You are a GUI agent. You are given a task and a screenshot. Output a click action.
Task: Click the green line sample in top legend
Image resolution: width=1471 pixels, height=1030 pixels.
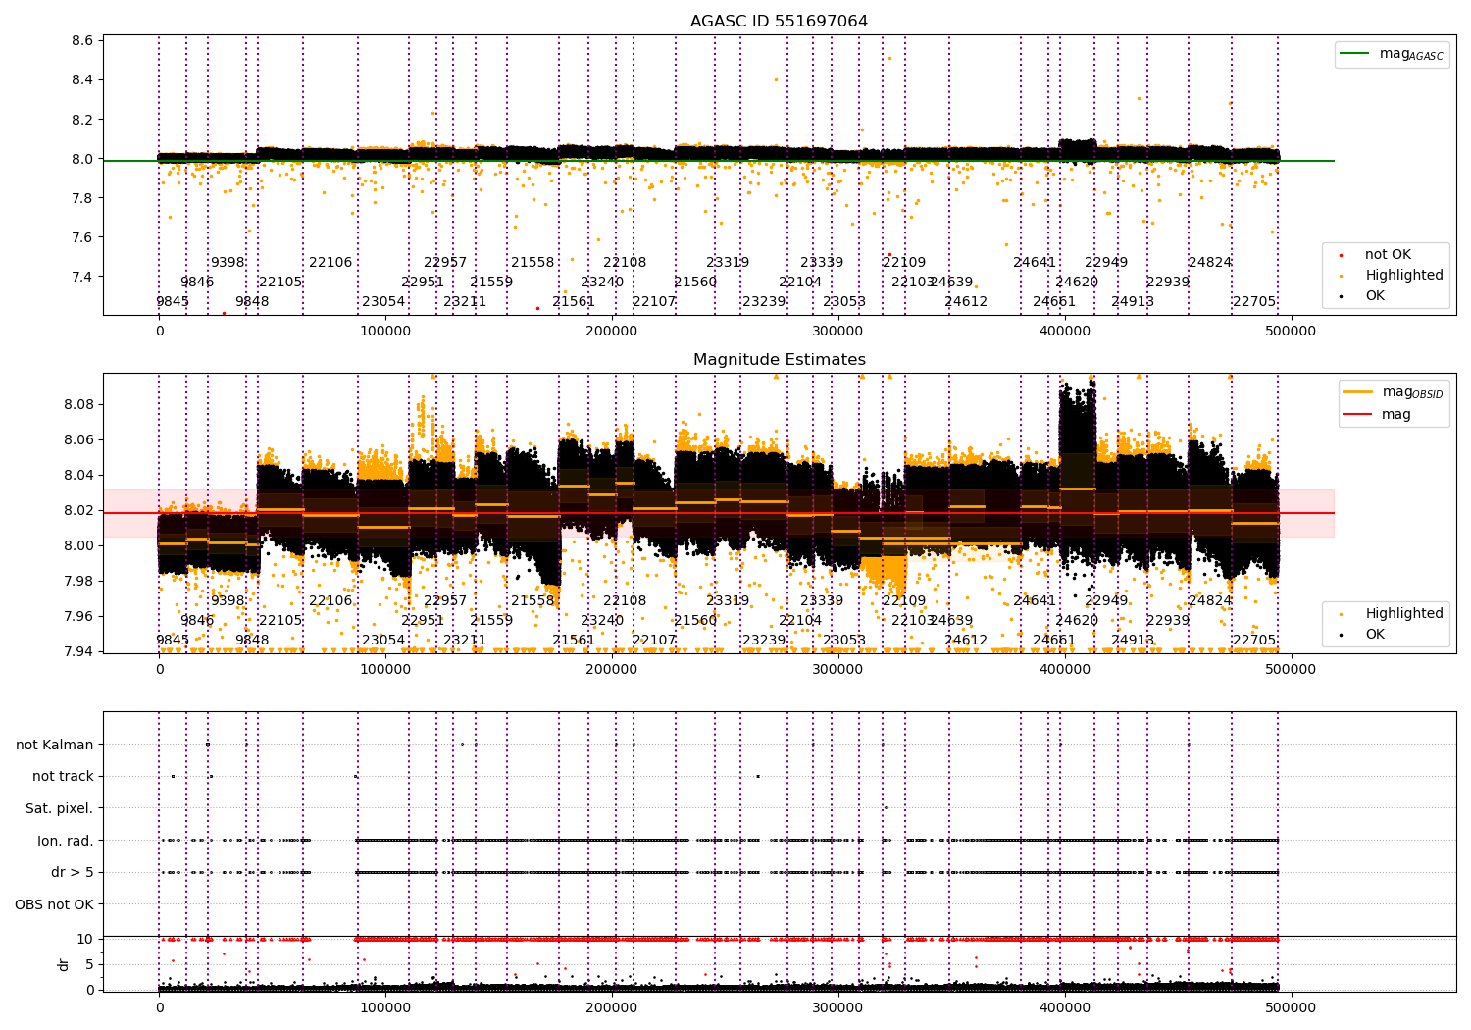(1355, 54)
